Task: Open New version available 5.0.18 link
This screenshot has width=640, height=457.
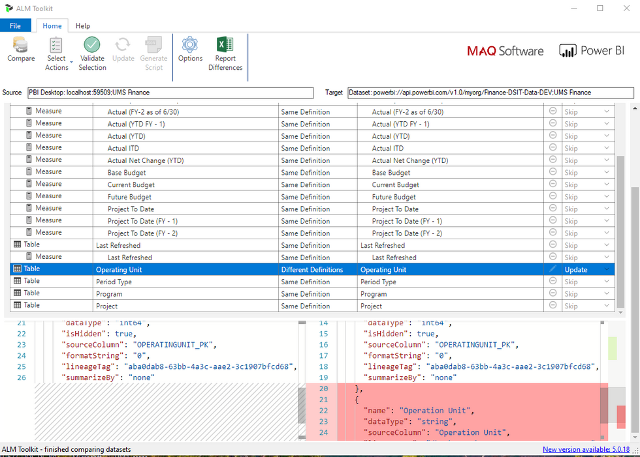Action: point(586,450)
